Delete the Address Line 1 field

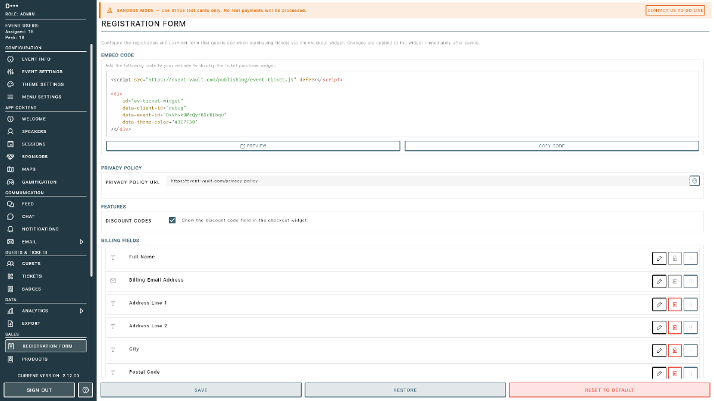[675, 304]
